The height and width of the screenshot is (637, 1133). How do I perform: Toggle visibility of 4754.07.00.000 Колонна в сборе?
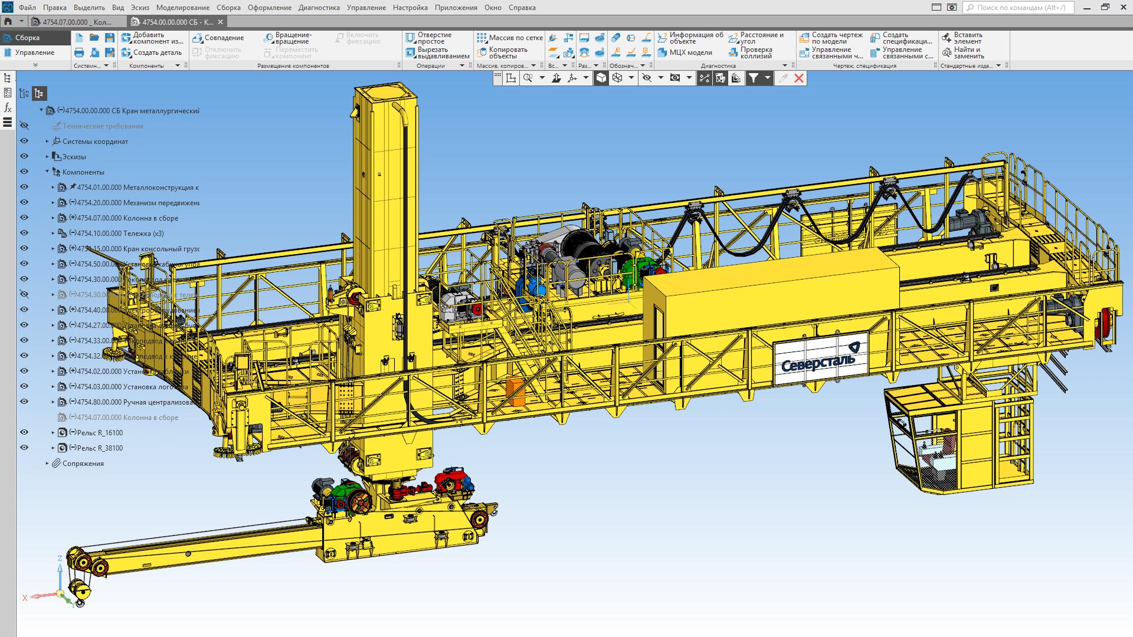pos(24,218)
